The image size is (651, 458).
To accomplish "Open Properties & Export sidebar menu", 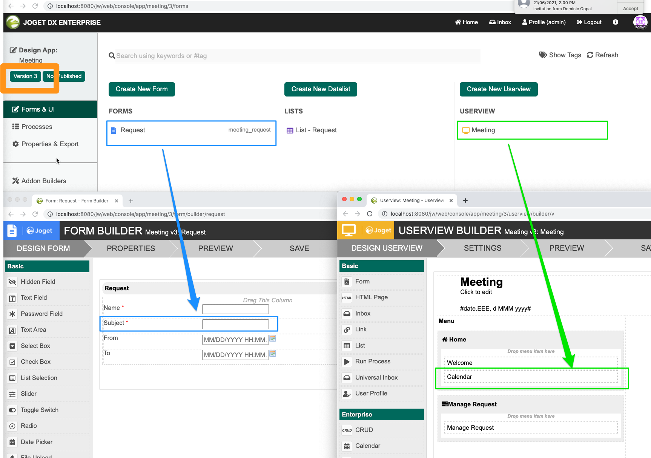I will [50, 144].
